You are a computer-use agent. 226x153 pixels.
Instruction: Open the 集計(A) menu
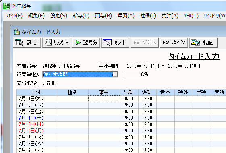(x=170, y=16)
